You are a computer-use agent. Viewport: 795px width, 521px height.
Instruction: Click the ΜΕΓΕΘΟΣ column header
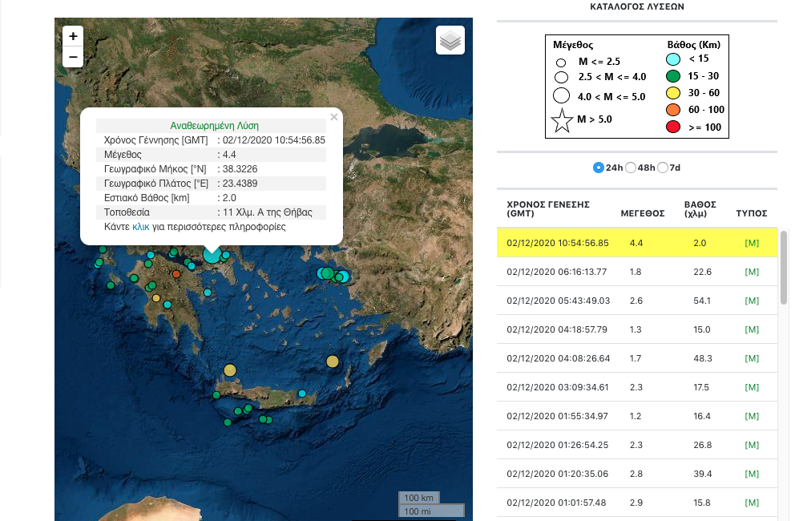[x=643, y=213]
